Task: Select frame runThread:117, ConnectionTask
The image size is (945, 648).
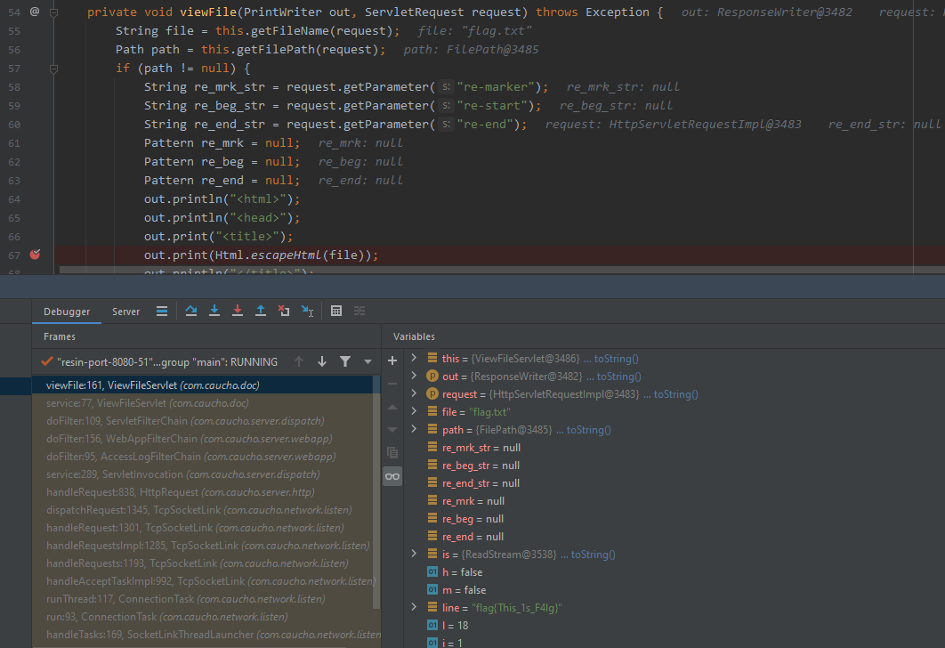Action: (203, 599)
